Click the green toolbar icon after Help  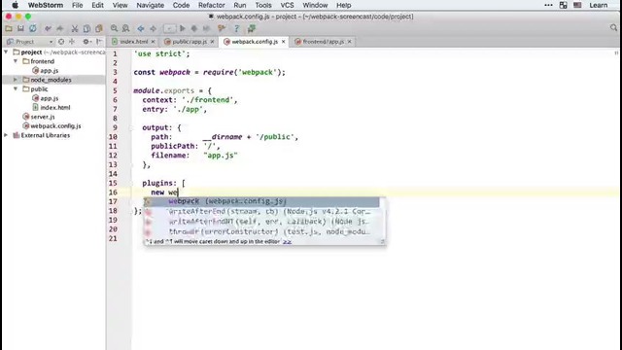(252, 28)
